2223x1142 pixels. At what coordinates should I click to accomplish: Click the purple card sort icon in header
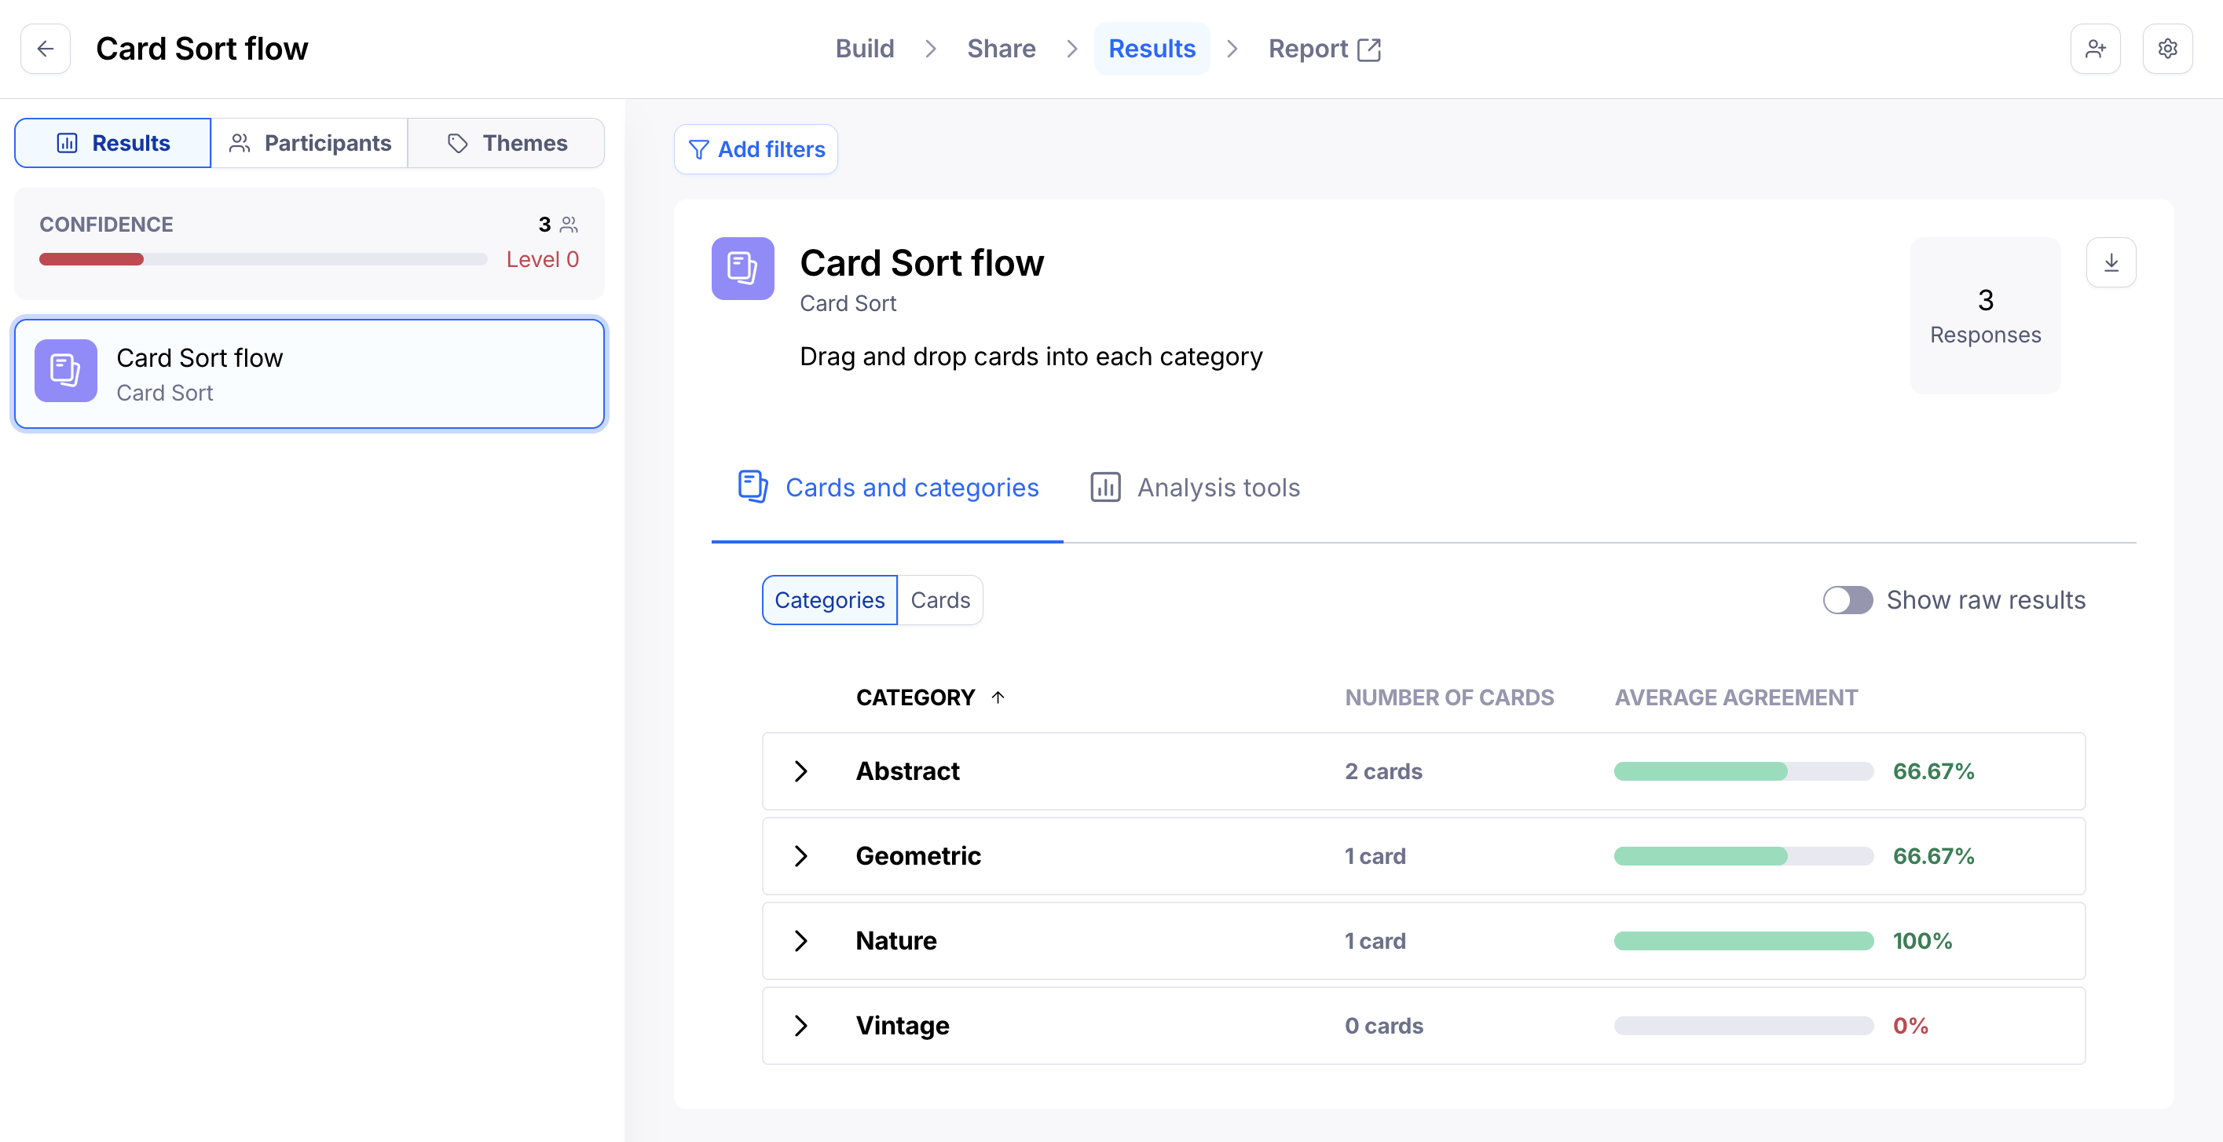[x=742, y=269]
